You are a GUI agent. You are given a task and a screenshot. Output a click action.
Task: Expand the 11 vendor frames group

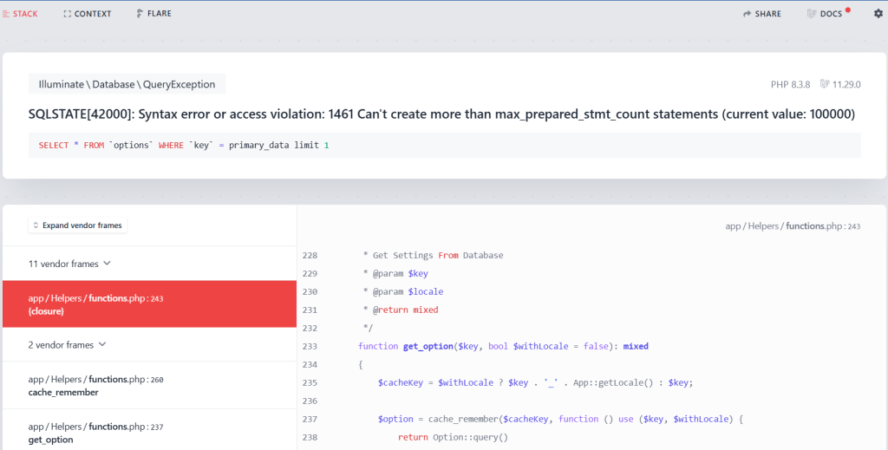click(x=149, y=264)
